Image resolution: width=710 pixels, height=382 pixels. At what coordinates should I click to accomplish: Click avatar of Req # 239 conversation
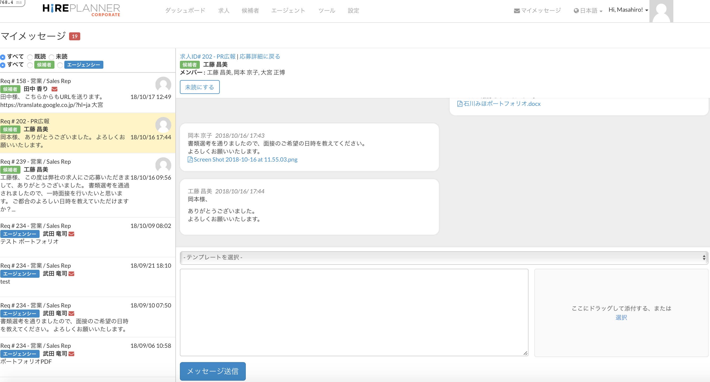[x=163, y=165]
